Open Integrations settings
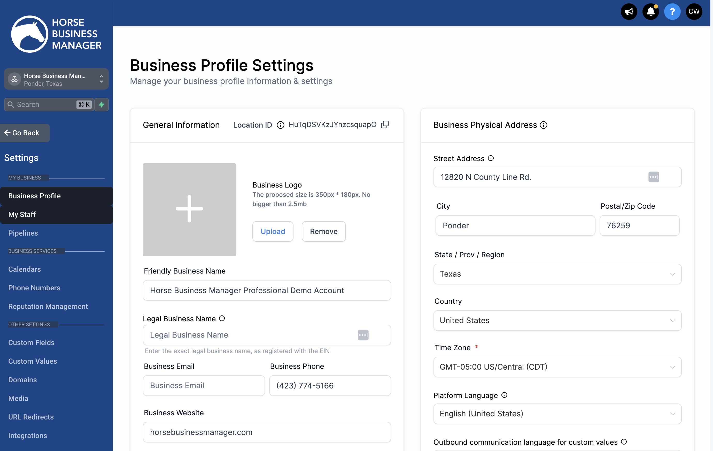 [x=28, y=436]
